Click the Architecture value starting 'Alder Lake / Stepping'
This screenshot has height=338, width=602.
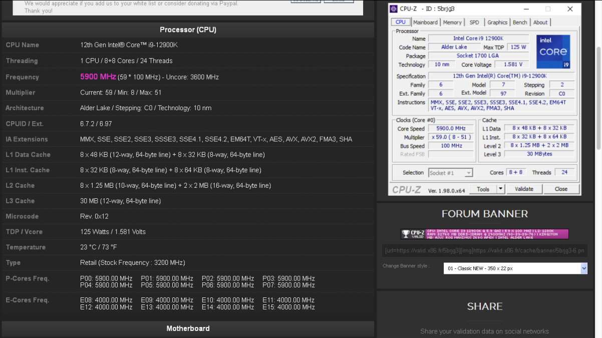pos(146,108)
